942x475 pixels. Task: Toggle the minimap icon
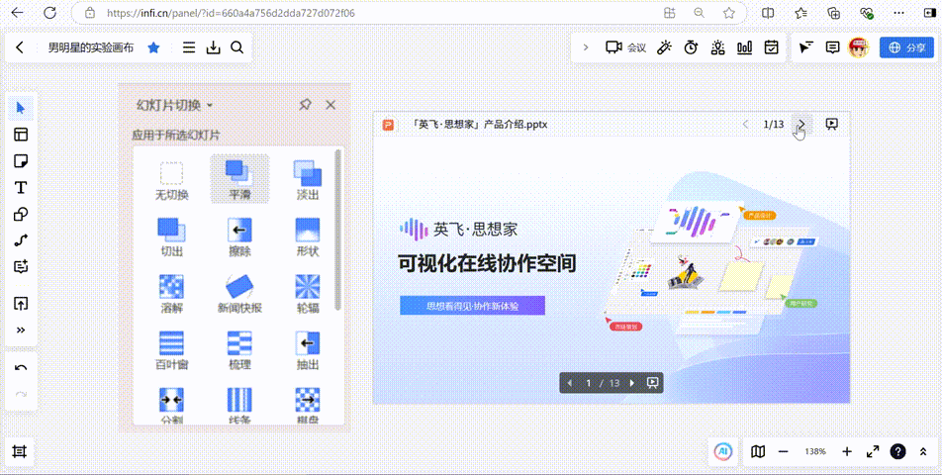758,451
